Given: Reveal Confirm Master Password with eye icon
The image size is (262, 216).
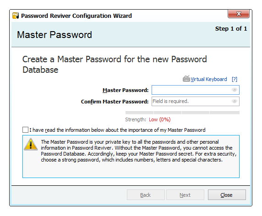Looking at the screenshot, I should pyautogui.click(x=234, y=101).
